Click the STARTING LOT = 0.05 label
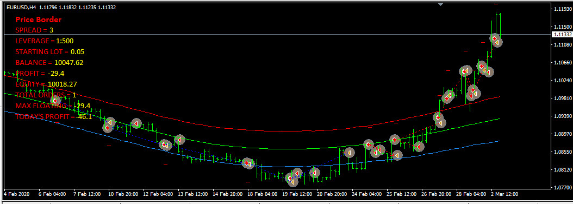The width and height of the screenshot is (573, 204). point(49,51)
